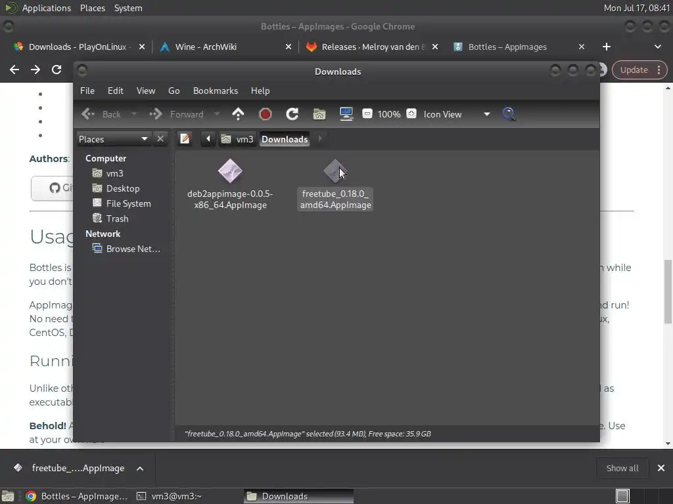The image size is (673, 504).
Task: Open Chrome tab search chevron
Action: pyautogui.click(x=657, y=47)
